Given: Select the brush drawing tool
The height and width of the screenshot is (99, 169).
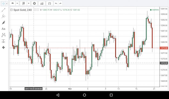Looking at the screenshot, I should [x=4, y=22].
